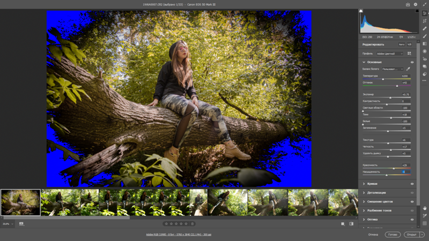Adjust the Температура slider handle

click(x=383, y=79)
